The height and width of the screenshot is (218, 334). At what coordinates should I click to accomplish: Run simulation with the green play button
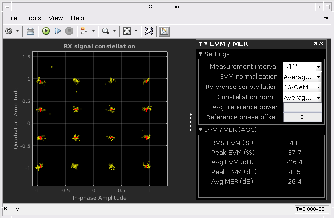pos(46,31)
